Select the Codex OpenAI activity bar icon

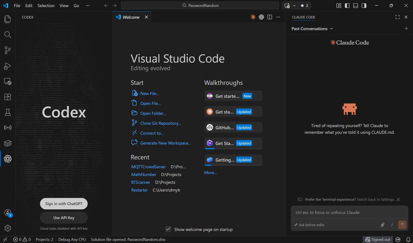pos(8,159)
